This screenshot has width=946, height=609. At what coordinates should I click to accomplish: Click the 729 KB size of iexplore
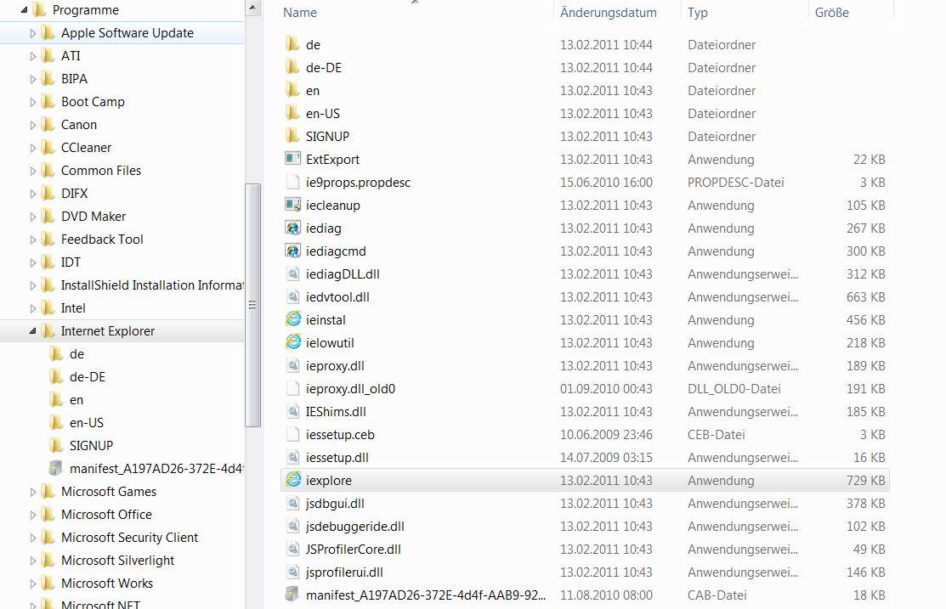[x=865, y=481]
